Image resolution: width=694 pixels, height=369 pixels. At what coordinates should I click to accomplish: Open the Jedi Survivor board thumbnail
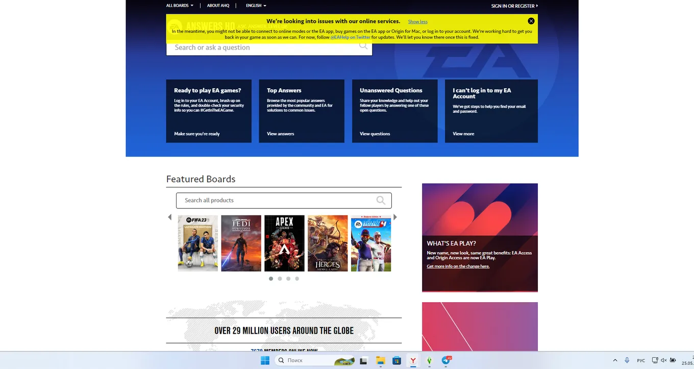click(x=241, y=243)
